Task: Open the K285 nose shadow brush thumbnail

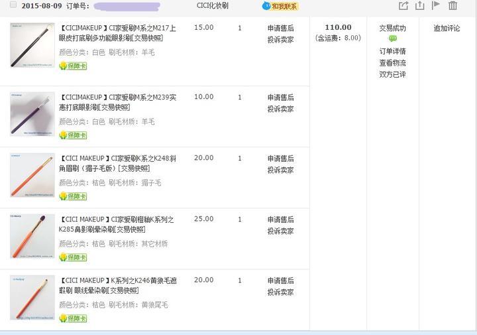Action: (32, 236)
